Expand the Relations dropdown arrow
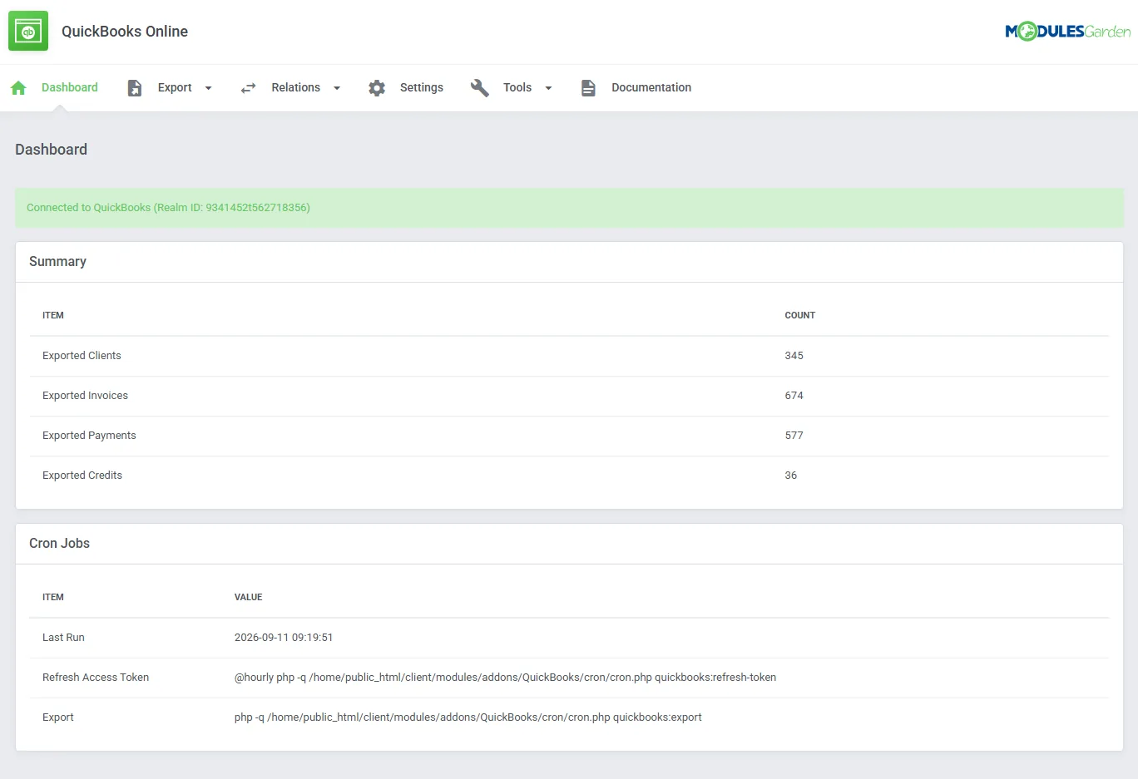 coord(337,88)
